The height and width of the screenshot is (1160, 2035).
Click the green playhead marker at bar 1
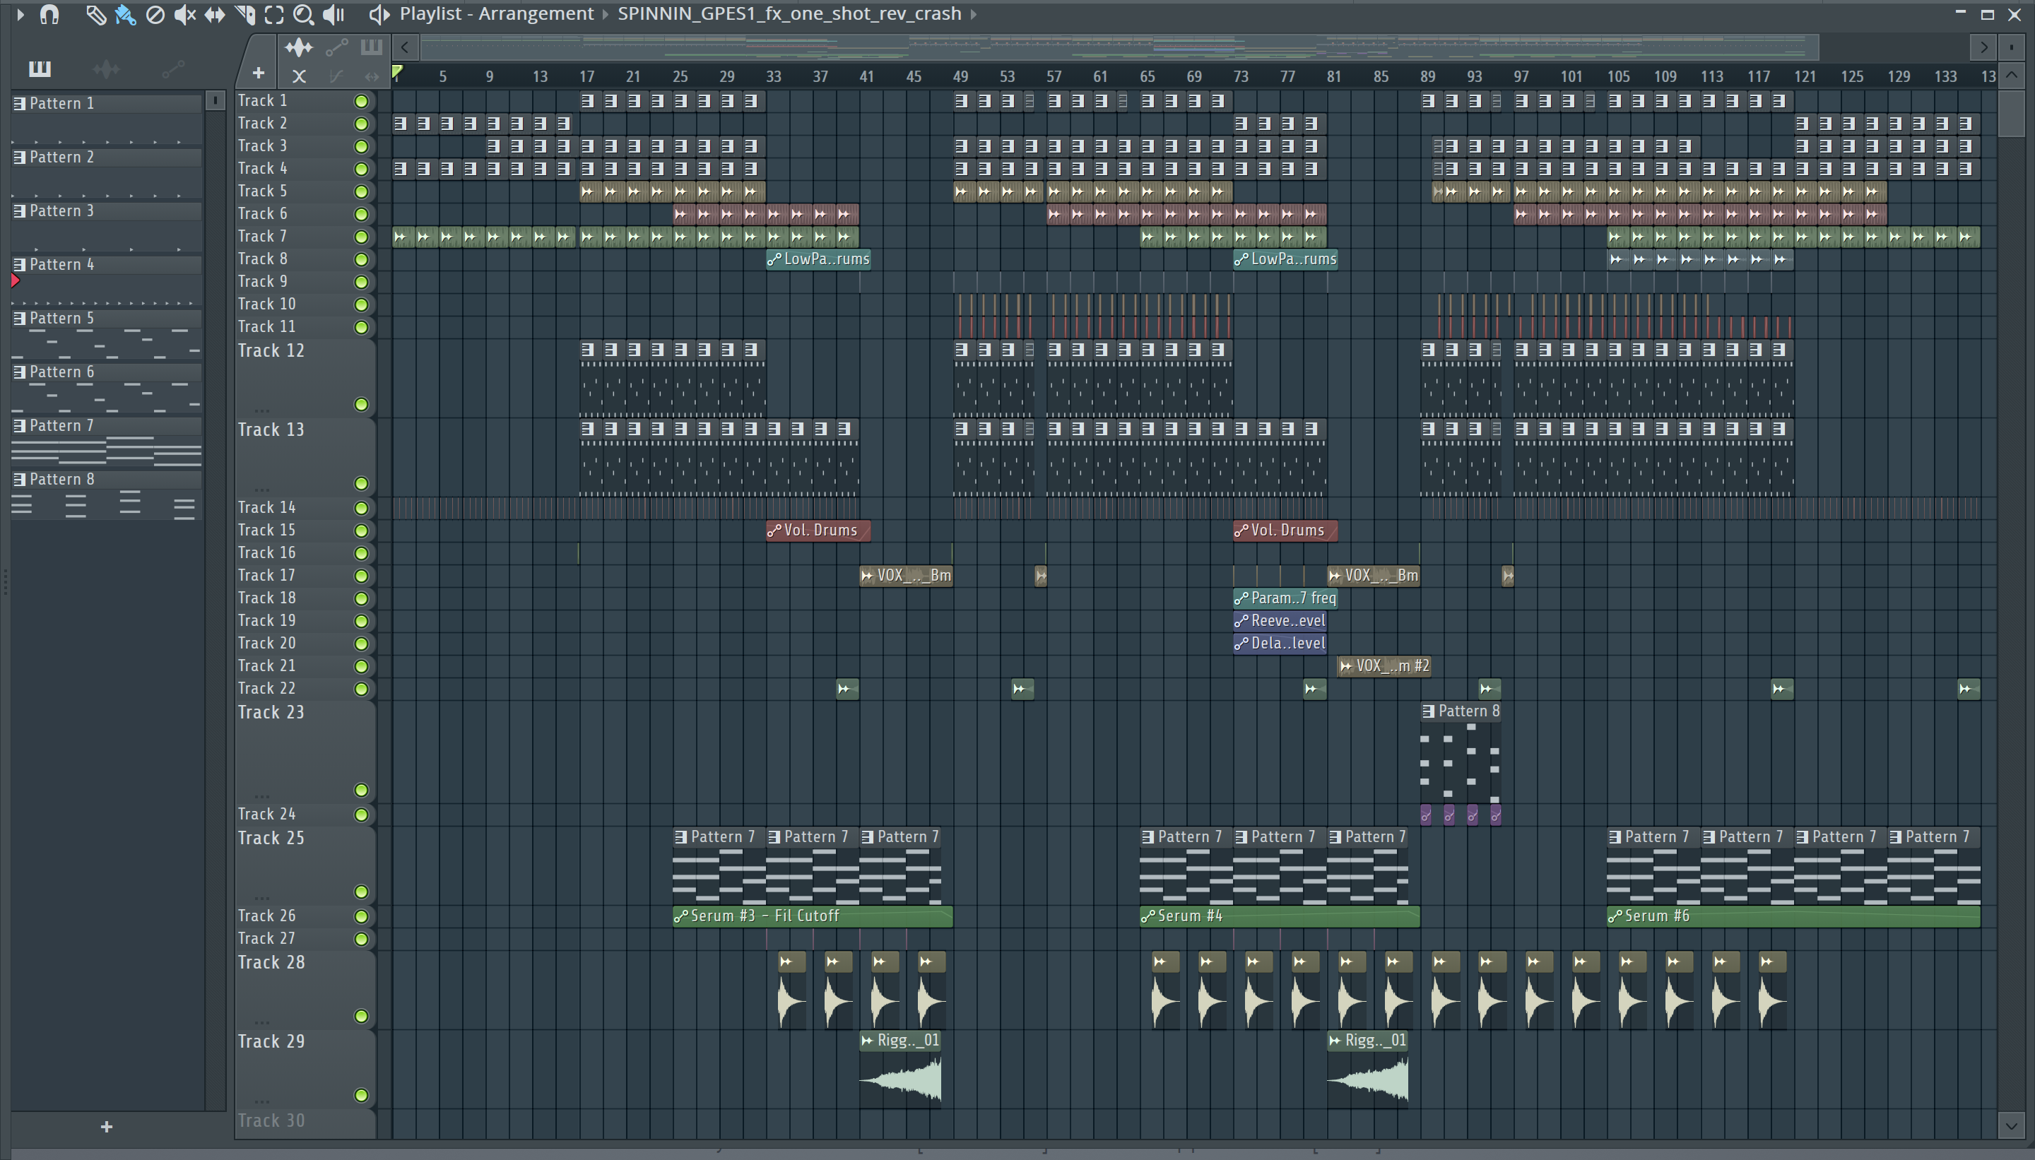[397, 73]
